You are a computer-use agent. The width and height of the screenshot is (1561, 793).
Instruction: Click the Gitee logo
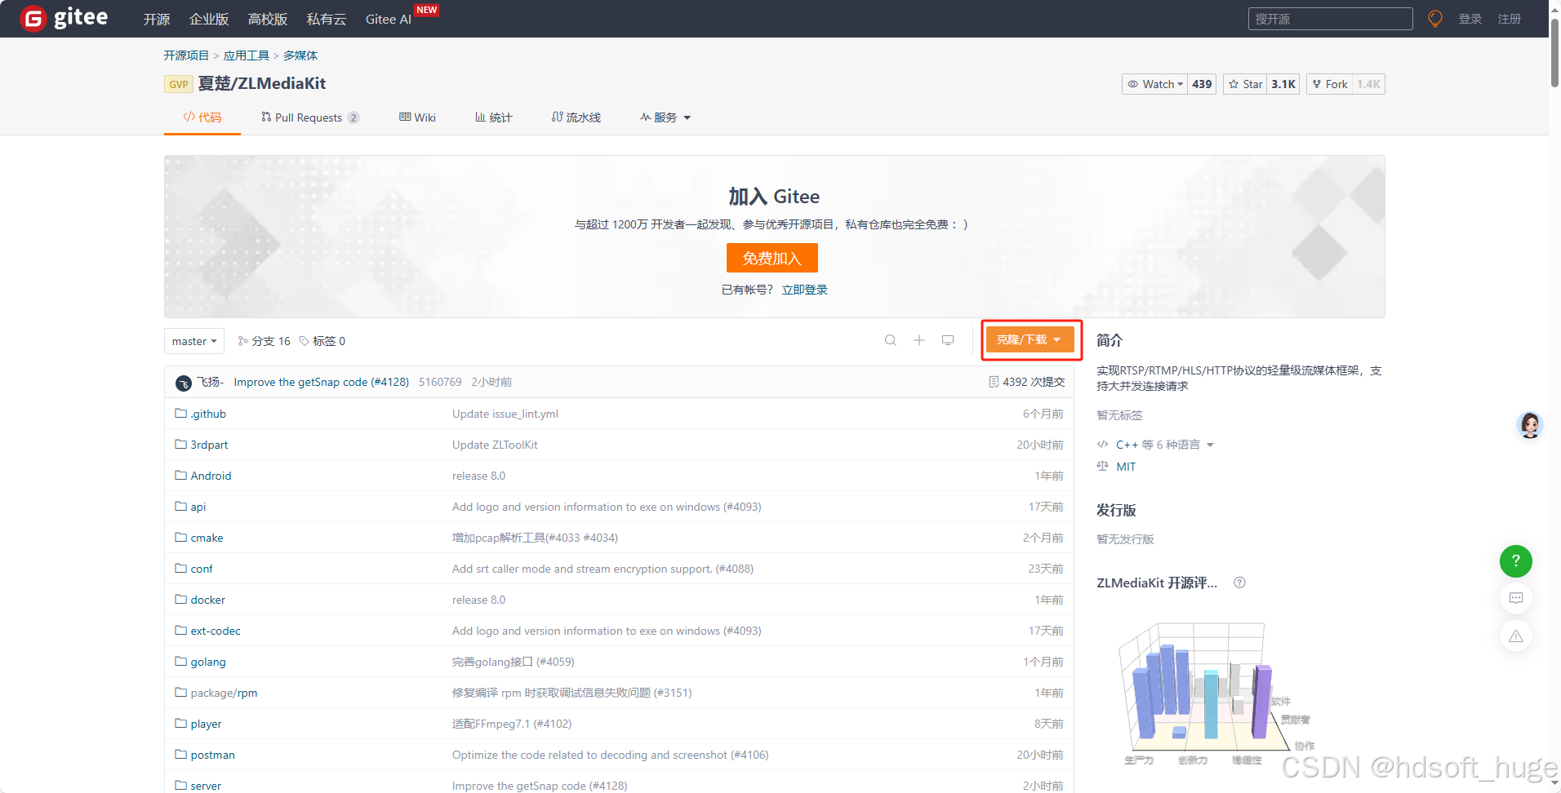point(64,18)
